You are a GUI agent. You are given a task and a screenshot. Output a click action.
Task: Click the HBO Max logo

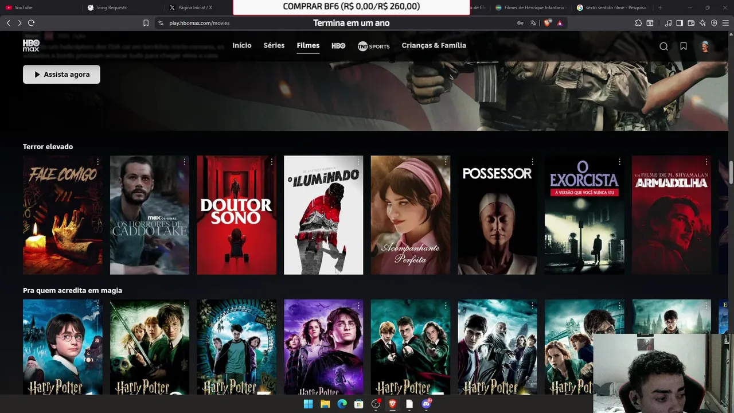click(x=31, y=46)
